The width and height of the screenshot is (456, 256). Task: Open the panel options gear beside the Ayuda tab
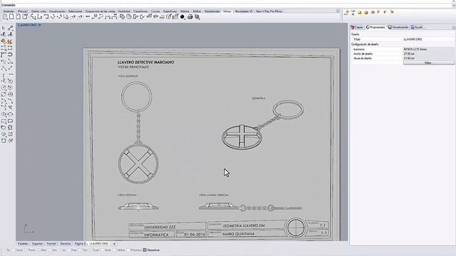[454, 27]
